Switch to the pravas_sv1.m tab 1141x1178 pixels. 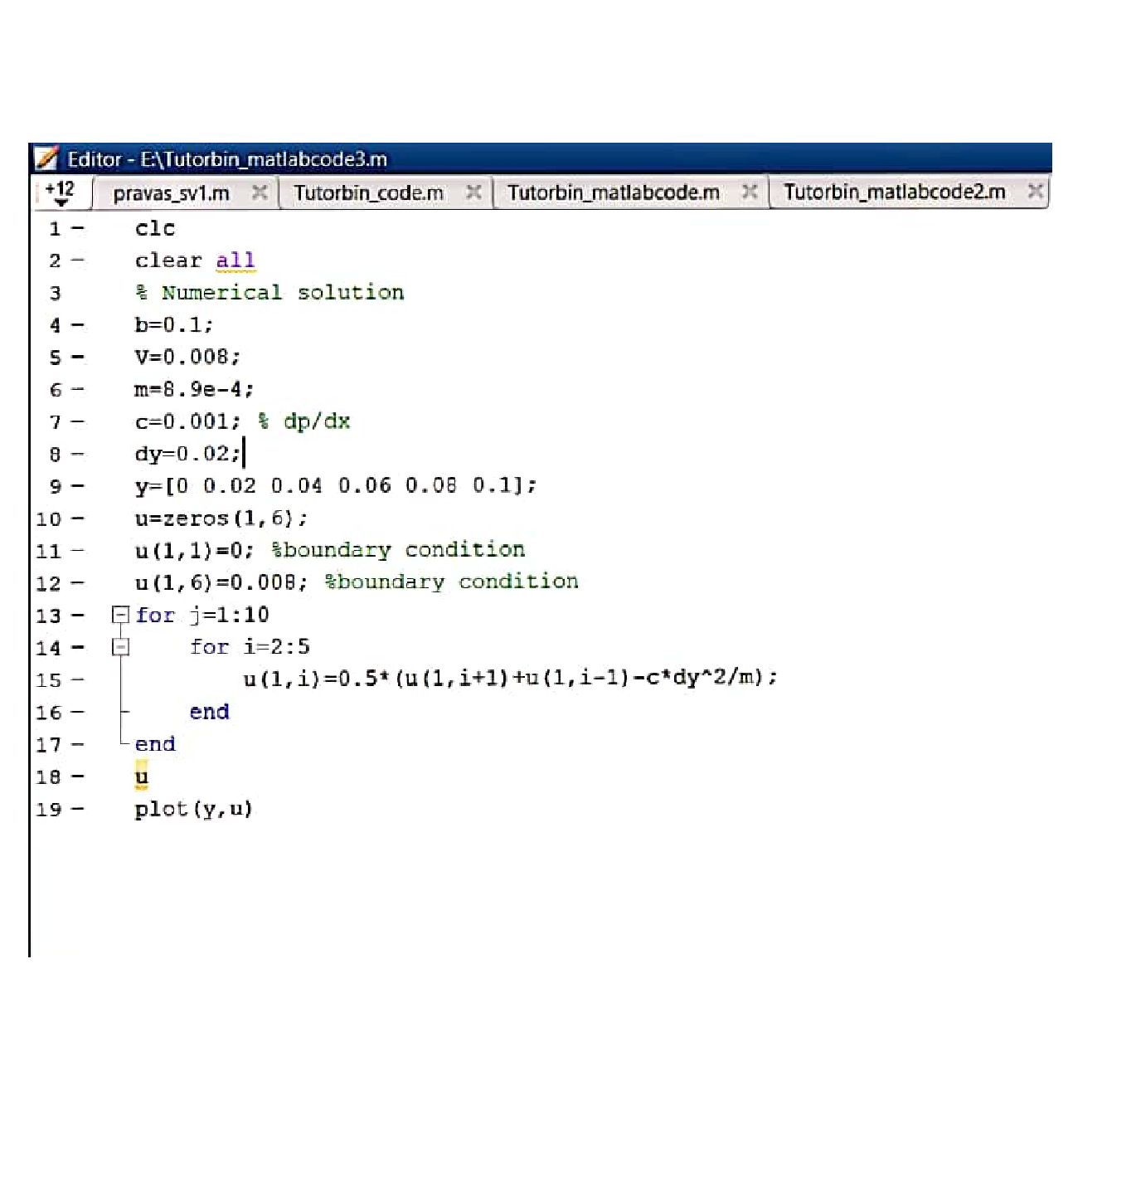(171, 193)
